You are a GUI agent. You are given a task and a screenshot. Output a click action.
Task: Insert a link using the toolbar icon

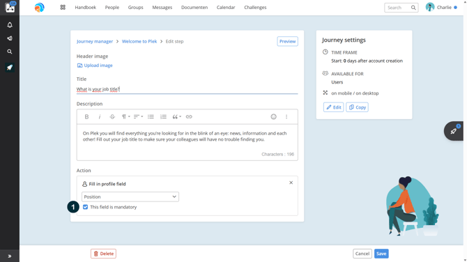click(x=189, y=116)
